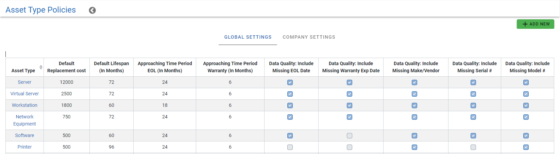Screen dimensions: 560x154
Task: Click the Add New button
Action: click(x=535, y=24)
